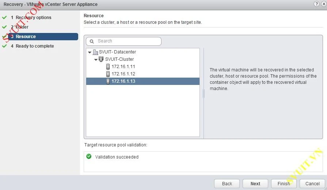Click the host icon beside 172.16.1.11

tap(108, 67)
